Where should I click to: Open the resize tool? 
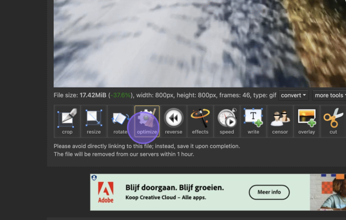tap(94, 121)
